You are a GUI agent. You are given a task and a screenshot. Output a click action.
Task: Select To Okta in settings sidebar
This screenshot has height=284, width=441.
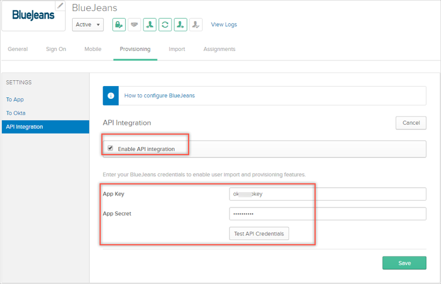16,113
